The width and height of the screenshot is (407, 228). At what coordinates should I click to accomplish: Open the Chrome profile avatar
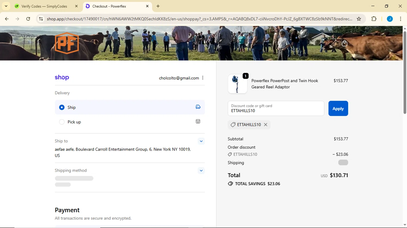(390, 19)
